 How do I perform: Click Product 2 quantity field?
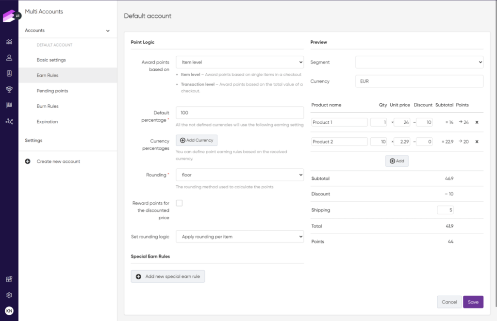[379, 142]
